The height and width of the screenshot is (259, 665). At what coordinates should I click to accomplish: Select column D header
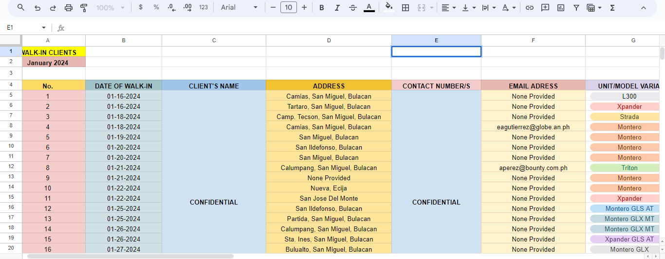click(329, 40)
